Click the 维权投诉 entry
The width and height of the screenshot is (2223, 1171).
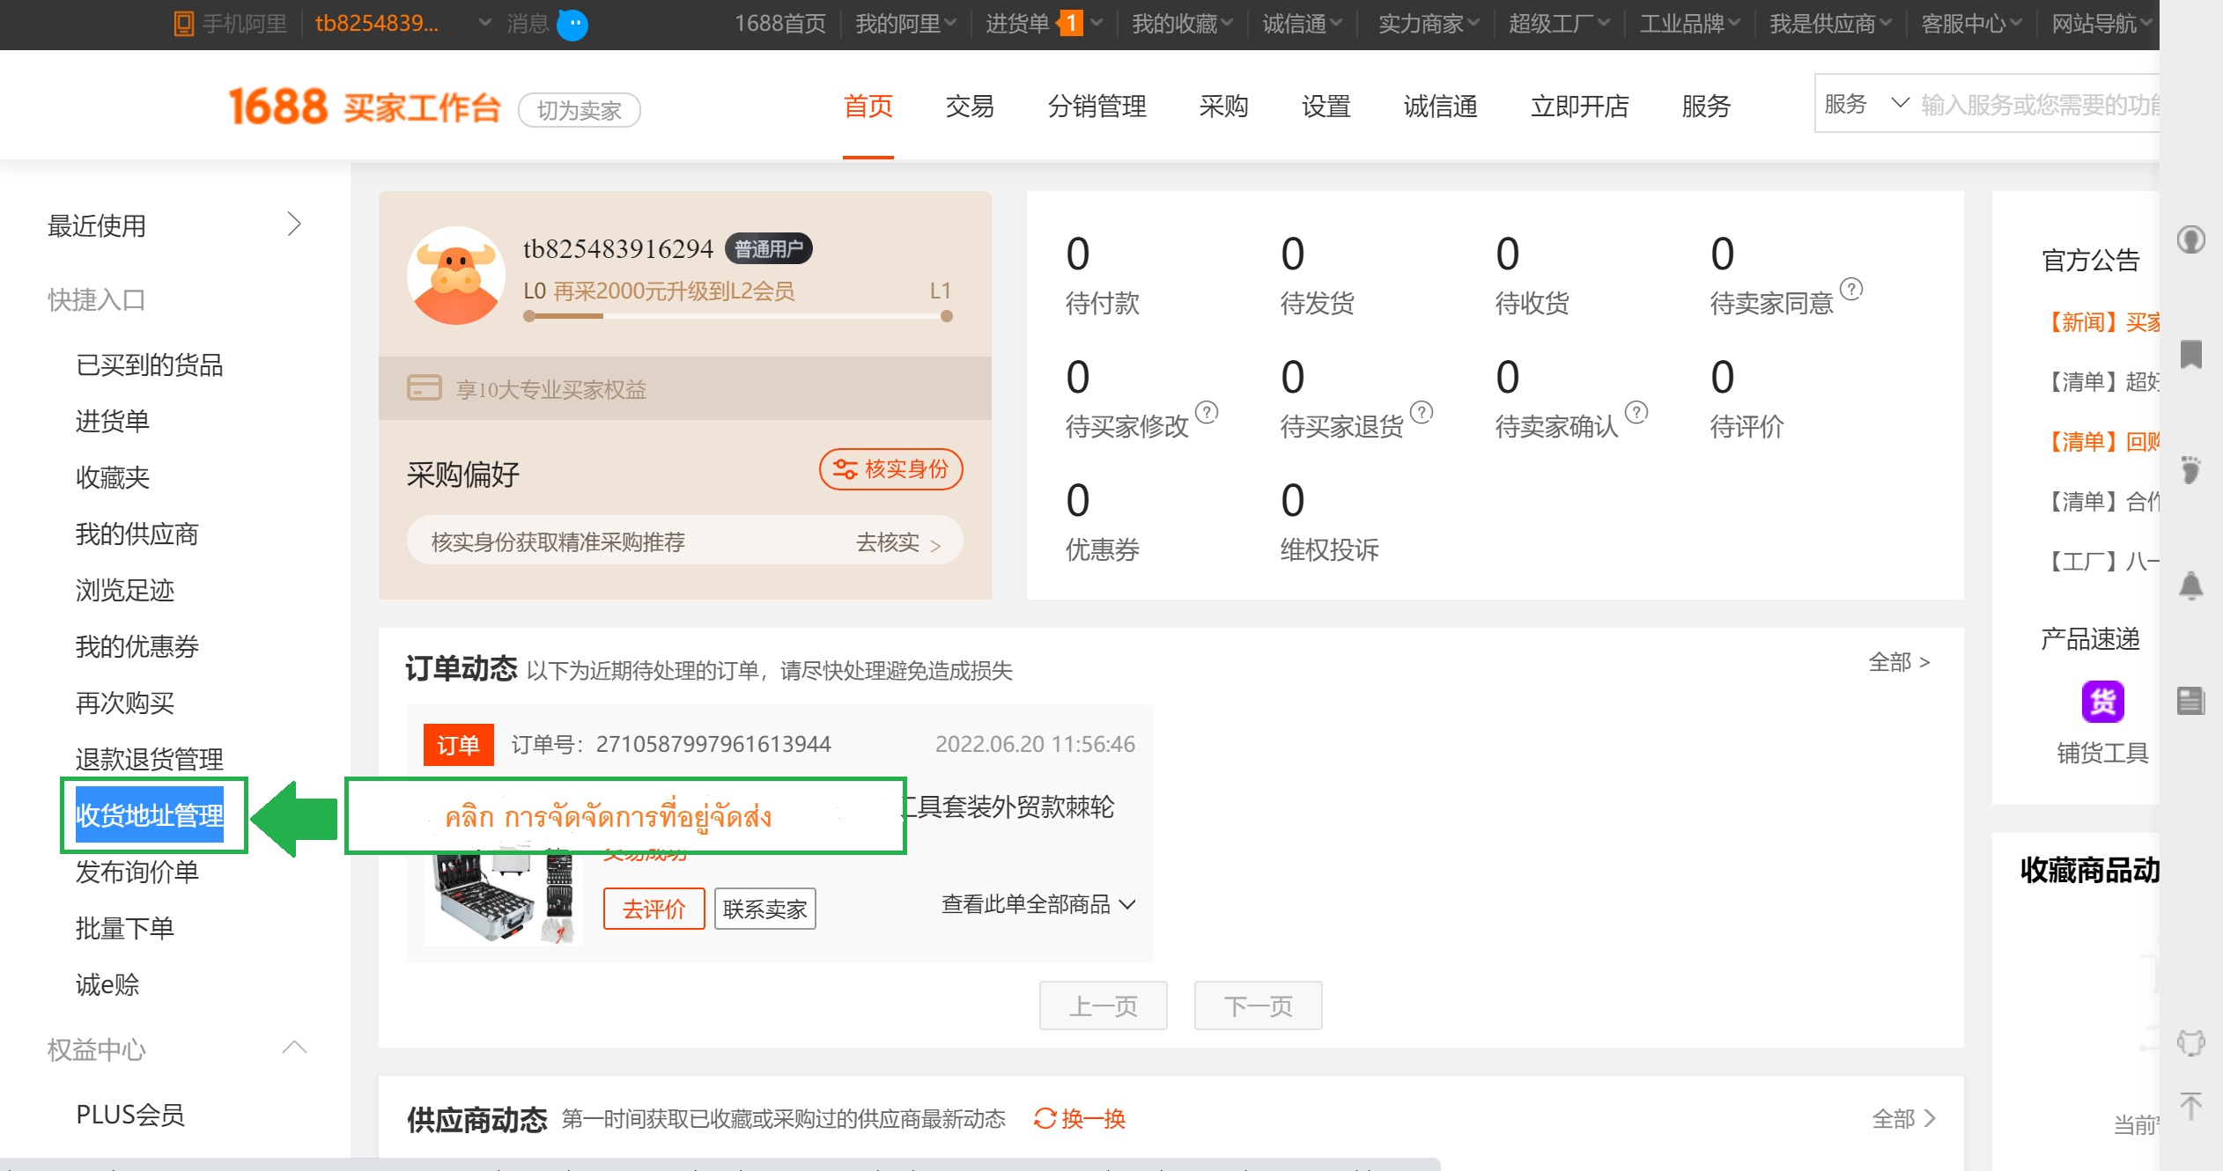(1329, 549)
